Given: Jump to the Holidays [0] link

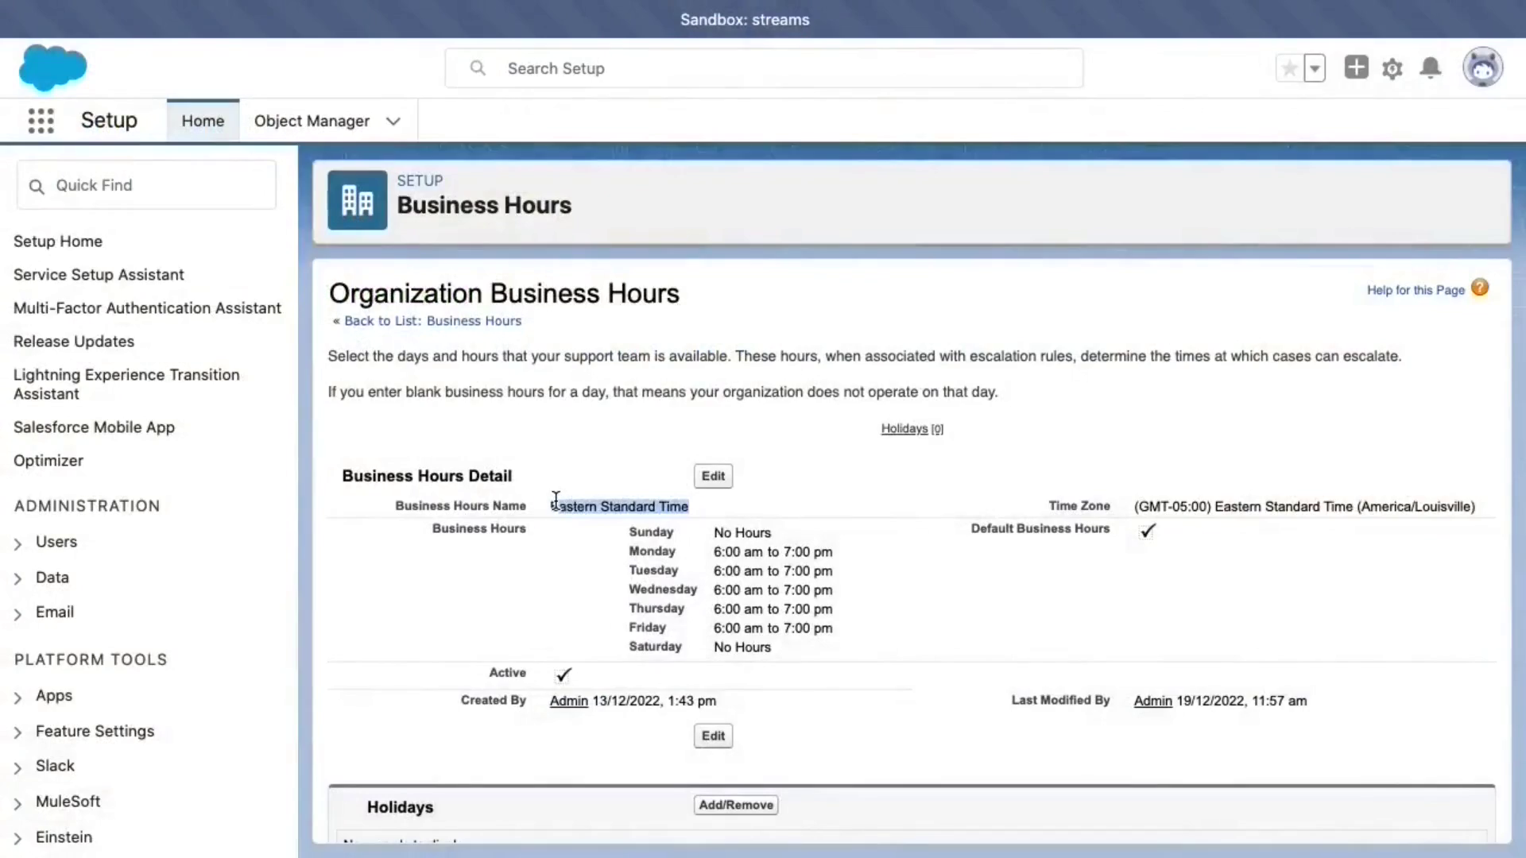Looking at the screenshot, I should point(912,429).
